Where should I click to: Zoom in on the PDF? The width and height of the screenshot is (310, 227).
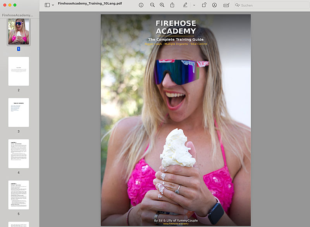coord(162,5)
